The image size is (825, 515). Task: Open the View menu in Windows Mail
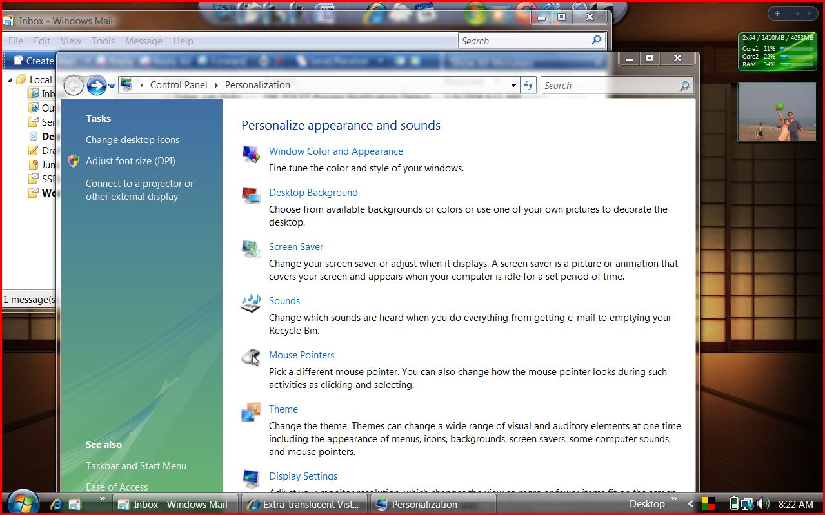tap(71, 41)
